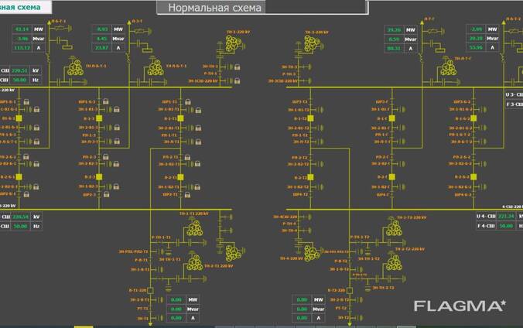
Task: Select circuit breaker В-2-Г
Action: click(x=392, y=177)
